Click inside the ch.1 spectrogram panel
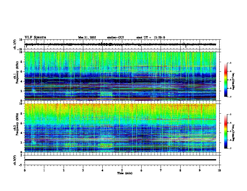Viewport: 247px width, 191px height. click(x=120, y=76)
